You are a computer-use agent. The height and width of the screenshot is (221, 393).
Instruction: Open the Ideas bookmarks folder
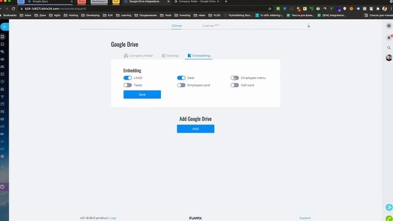[x=199, y=15]
